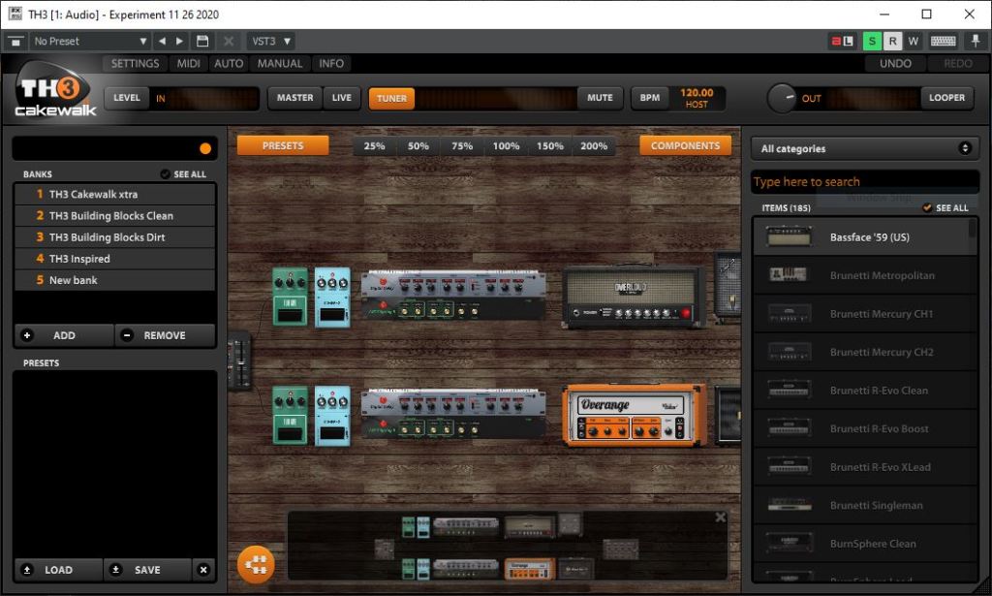
Task: Open the No Preset dropdown
Action: point(89,42)
